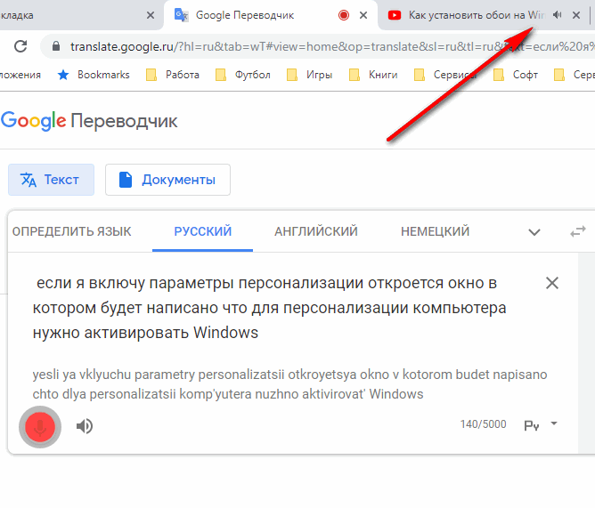595x508 pixels.
Task: Expand the source language list chevron
Action: point(534,232)
